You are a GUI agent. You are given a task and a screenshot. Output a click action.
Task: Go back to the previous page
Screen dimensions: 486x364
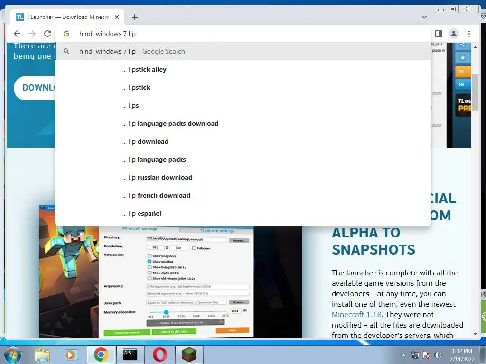[x=17, y=34]
